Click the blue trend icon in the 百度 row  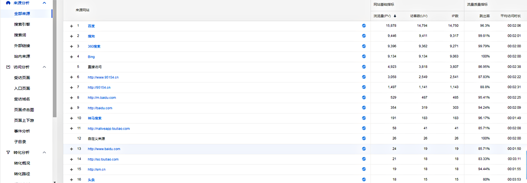click(364, 25)
